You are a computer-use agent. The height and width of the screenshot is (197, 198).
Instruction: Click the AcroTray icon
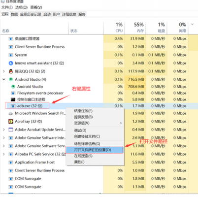coord(11,122)
